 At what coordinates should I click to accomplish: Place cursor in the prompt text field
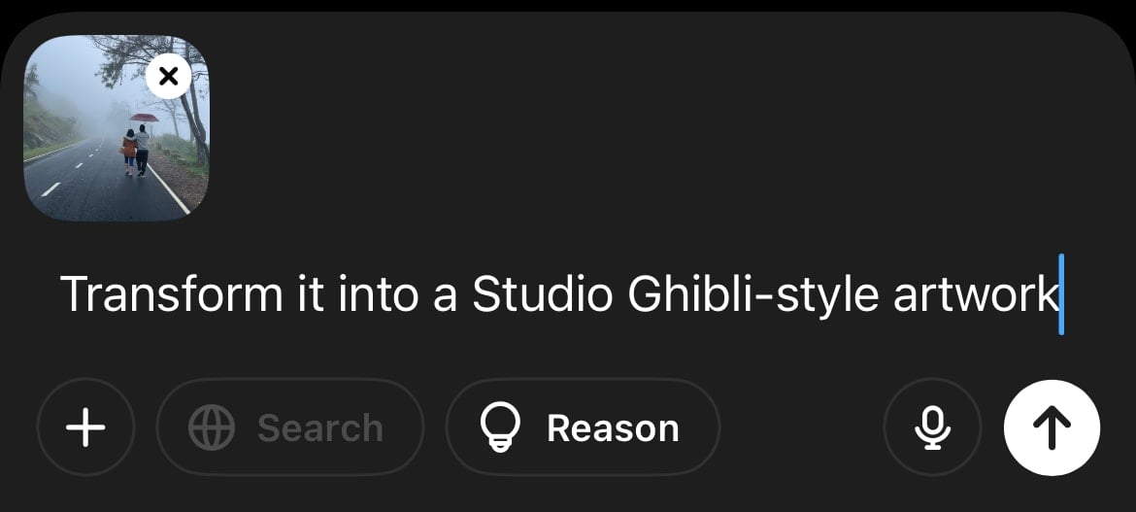(559, 294)
